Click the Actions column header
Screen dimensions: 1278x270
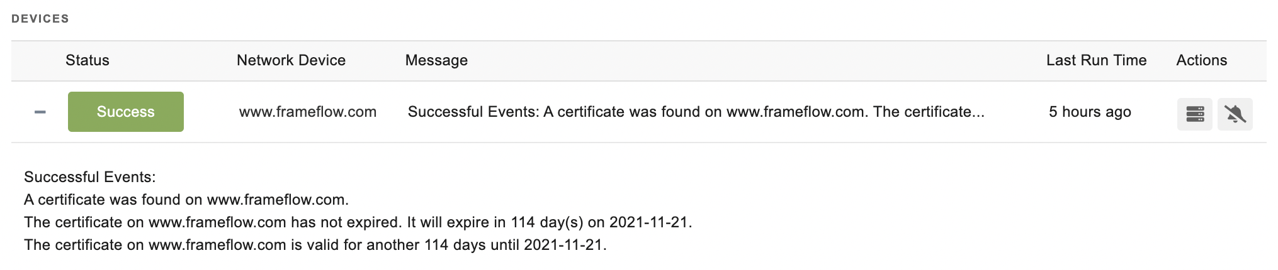(1201, 60)
